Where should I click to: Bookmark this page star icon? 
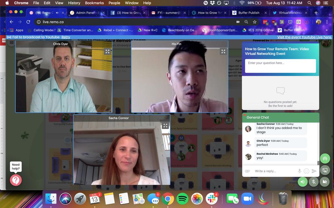click(254, 22)
